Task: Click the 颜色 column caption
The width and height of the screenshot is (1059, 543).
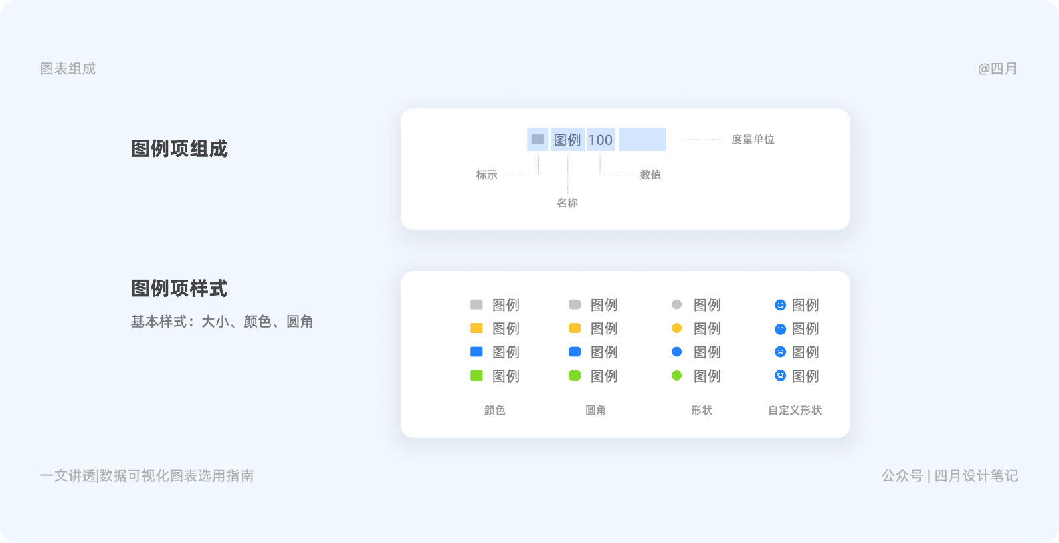Action: click(495, 411)
